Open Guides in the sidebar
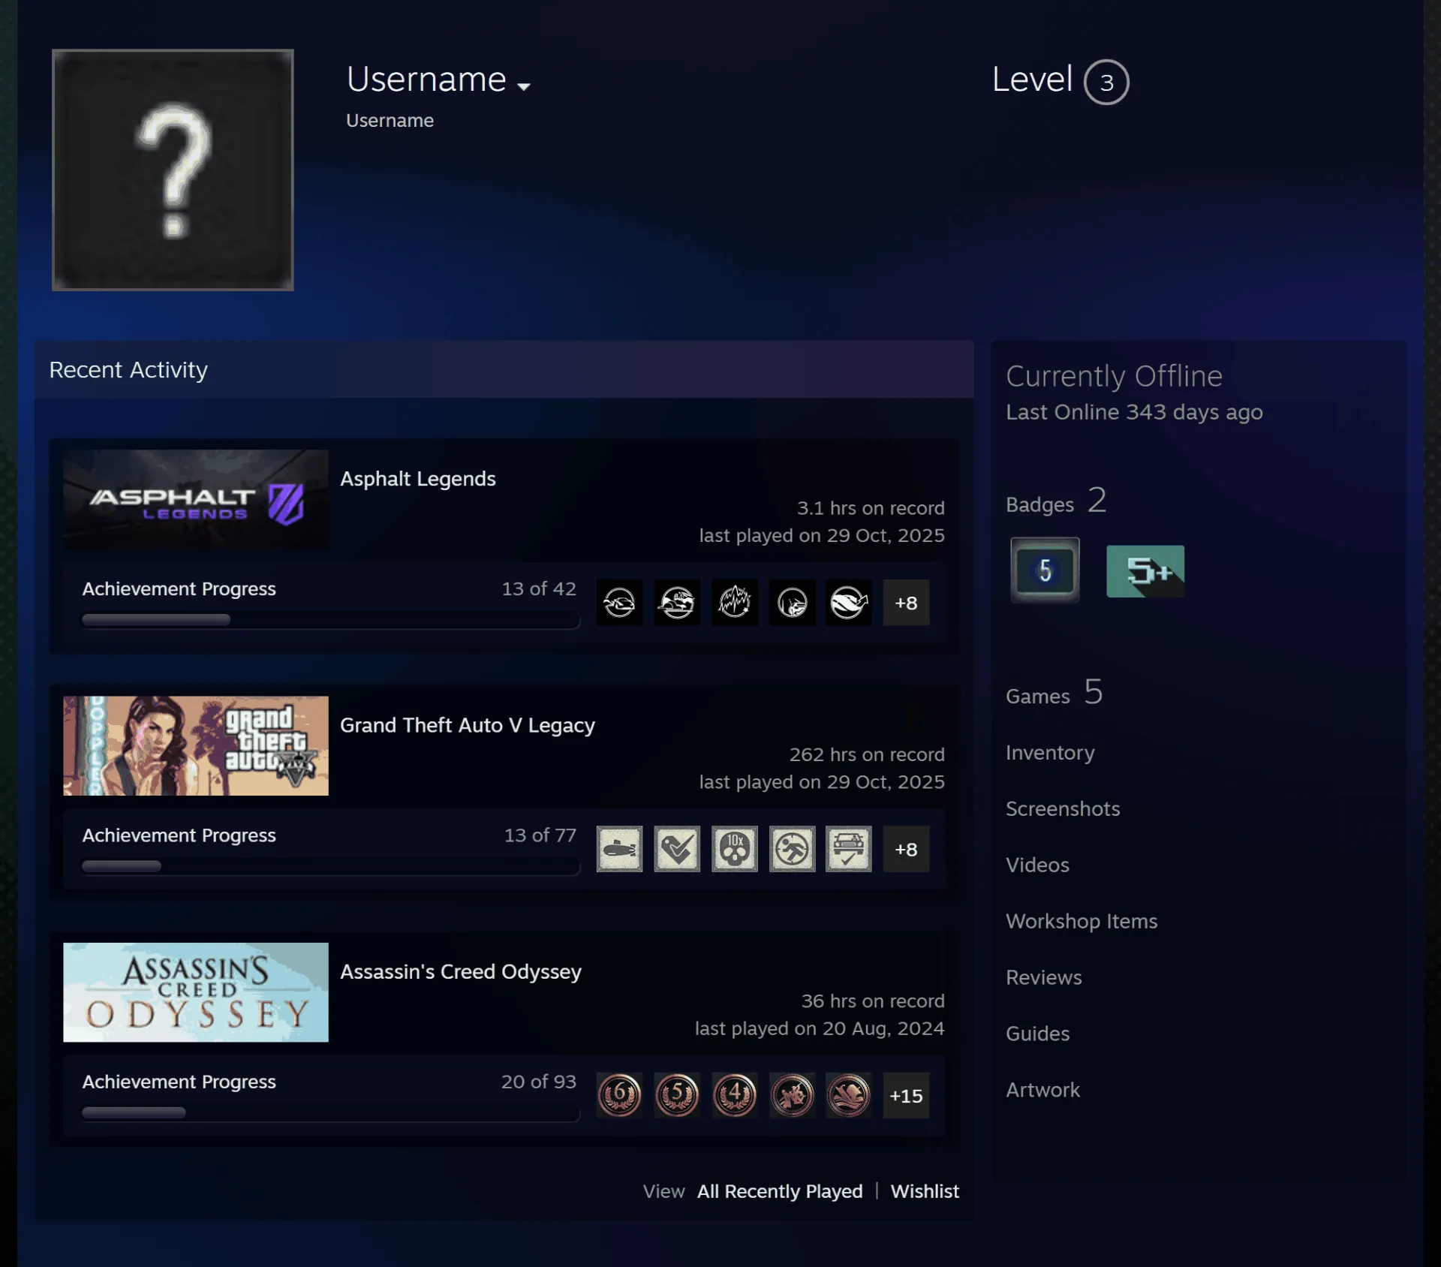 click(x=1037, y=1034)
